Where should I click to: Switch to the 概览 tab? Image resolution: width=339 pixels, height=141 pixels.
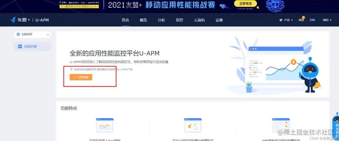pos(143,20)
